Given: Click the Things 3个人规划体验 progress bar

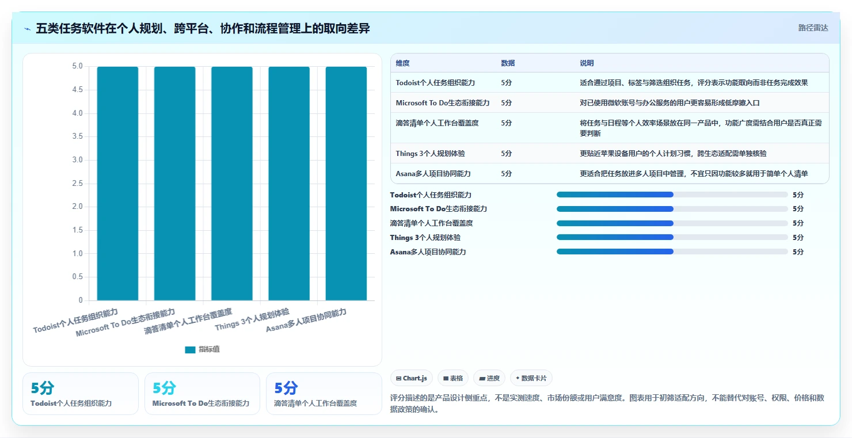Looking at the screenshot, I should click(x=672, y=237).
